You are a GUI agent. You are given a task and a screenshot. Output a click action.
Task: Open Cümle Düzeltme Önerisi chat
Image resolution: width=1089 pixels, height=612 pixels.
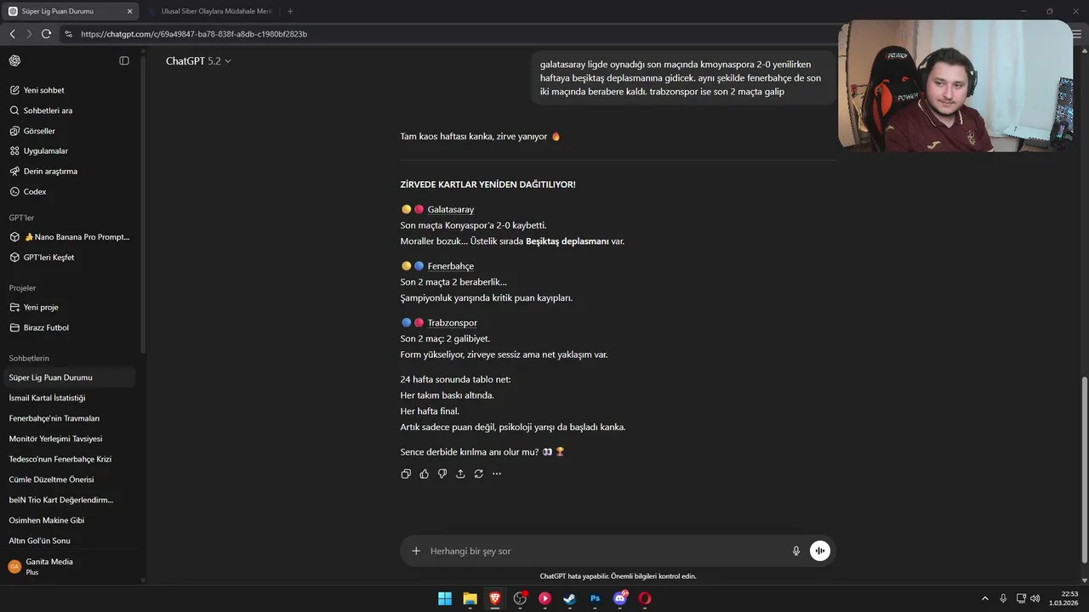(x=68, y=479)
